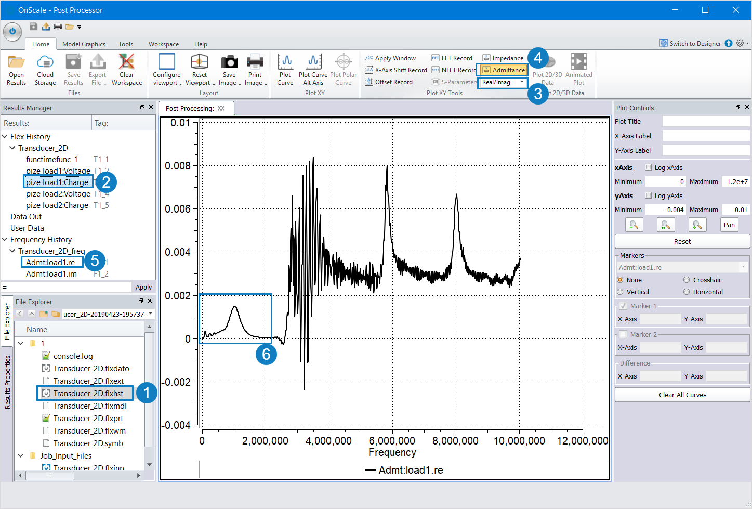Screen dimensions: 752x509
Task: Open the Tools ribbon tab
Action: tap(126, 44)
